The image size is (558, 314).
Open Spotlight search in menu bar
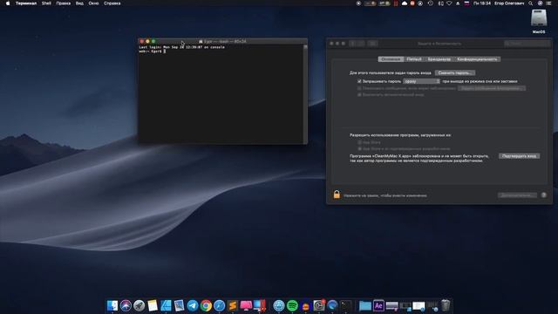[x=531, y=3]
